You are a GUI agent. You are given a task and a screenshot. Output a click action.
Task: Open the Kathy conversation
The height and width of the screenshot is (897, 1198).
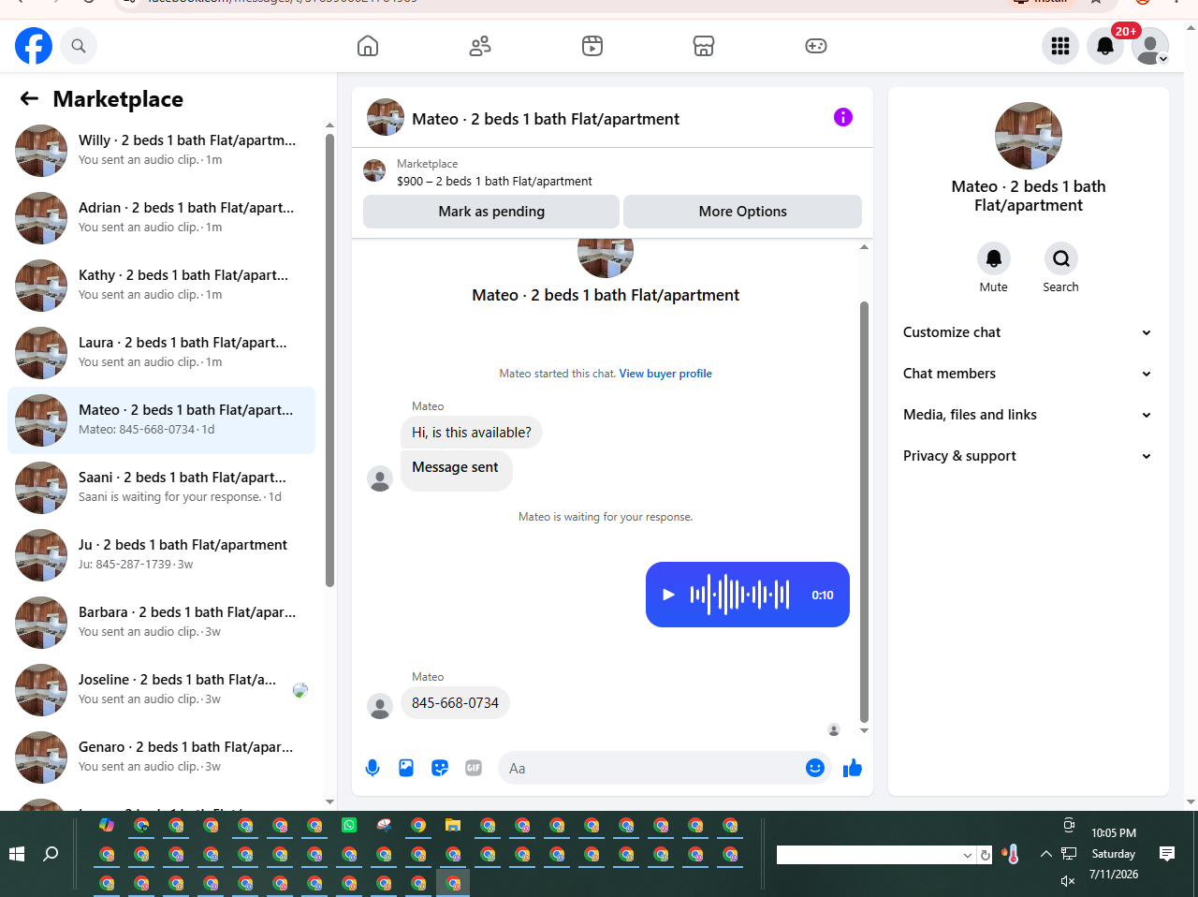pos(162,286)
